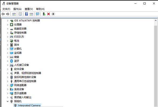
Task: Expand the 显示适配器 node
Action: click(8, 93)
